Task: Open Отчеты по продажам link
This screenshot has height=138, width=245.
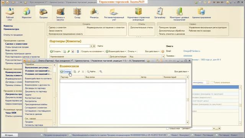Action: [13, 35]
